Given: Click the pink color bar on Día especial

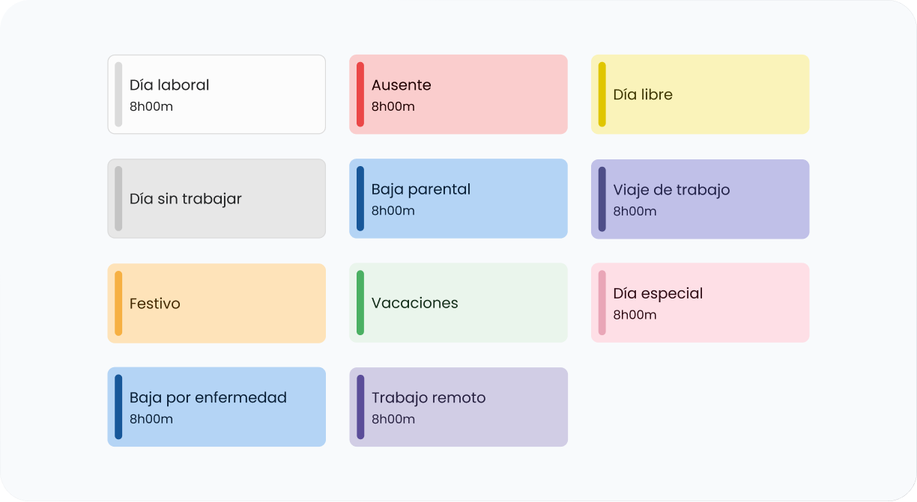Looking at the screenshot, I should point(602,302).
